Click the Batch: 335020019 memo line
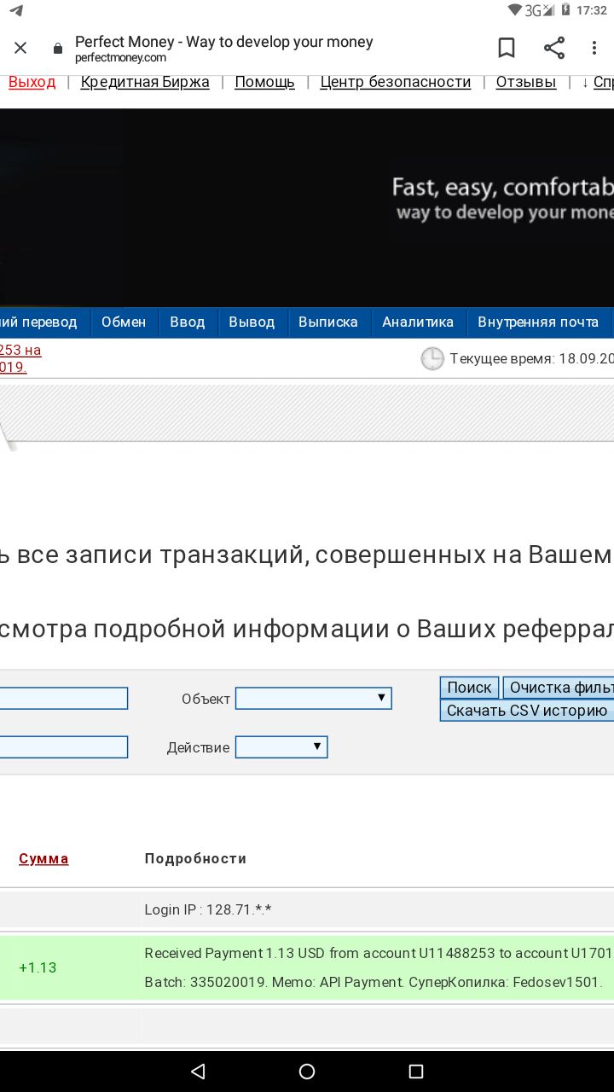This screenshot has width=614, height=1092. click(x=374, y=982)
